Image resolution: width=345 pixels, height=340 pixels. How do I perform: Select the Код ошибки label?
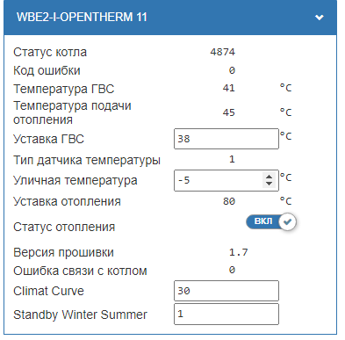pos(47,70)
